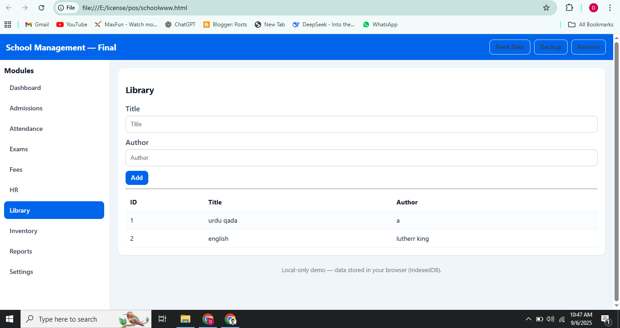The width and height of the screenshot is (620, 328).
Task: Open the Windows Start menu
Action: pyautogui.click(x=10, y=319)
